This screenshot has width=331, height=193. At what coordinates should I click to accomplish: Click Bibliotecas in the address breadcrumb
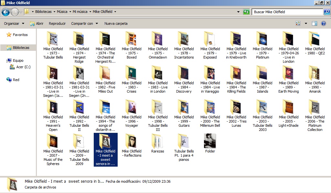[43, 12]
